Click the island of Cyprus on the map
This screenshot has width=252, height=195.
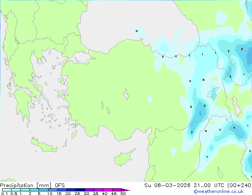tap(124, 158)
